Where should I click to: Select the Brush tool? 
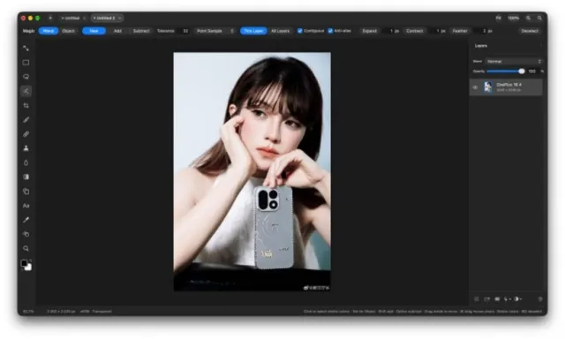click(x=26, y=120)
